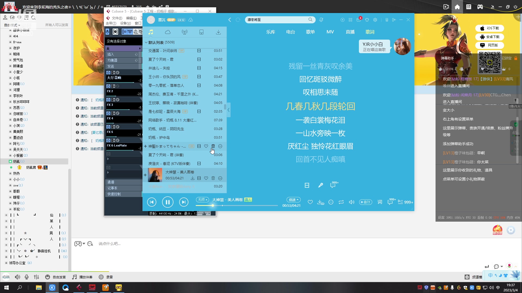Open the downloads tab icon
This screenshot has width=522, height=293.
218,32
